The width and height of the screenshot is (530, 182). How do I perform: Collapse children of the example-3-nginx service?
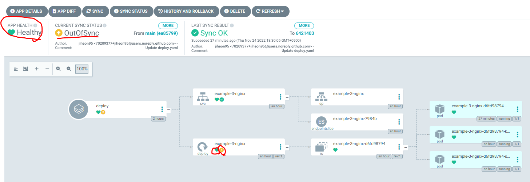tap(287, 97)
